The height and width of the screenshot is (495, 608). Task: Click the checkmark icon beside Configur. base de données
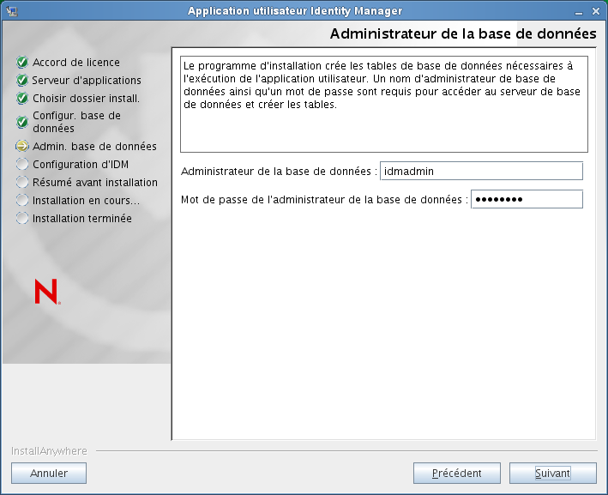22,122
